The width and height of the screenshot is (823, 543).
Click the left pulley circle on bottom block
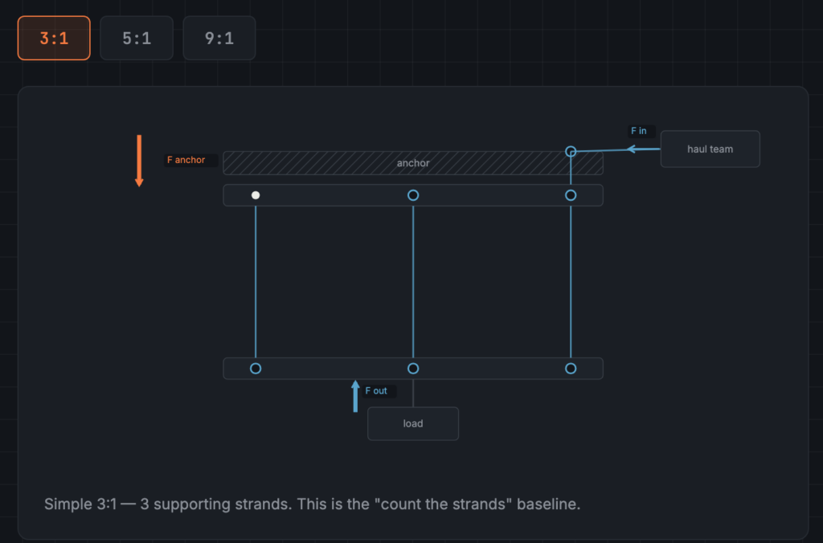pos(256,369)
